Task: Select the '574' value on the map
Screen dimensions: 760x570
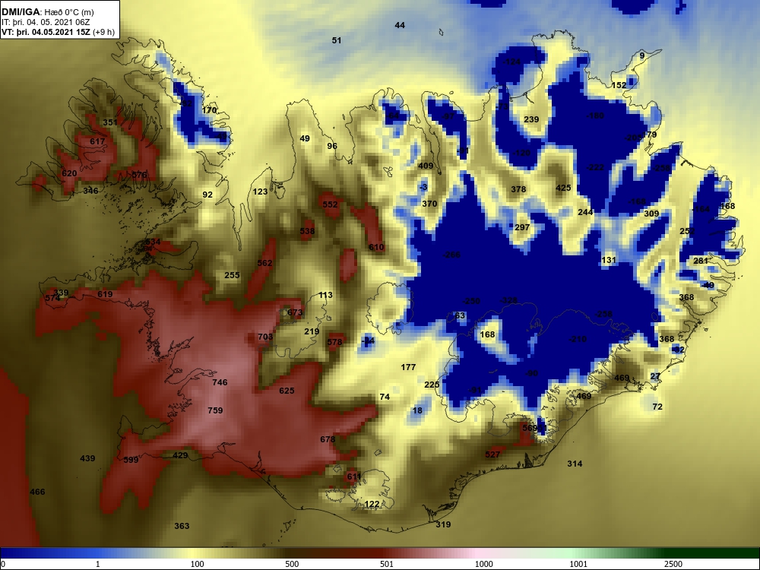Action: coord(53,298)
